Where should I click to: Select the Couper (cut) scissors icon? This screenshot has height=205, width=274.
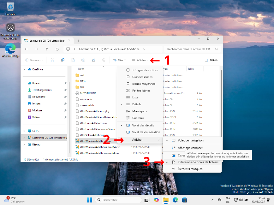(52, 60)
